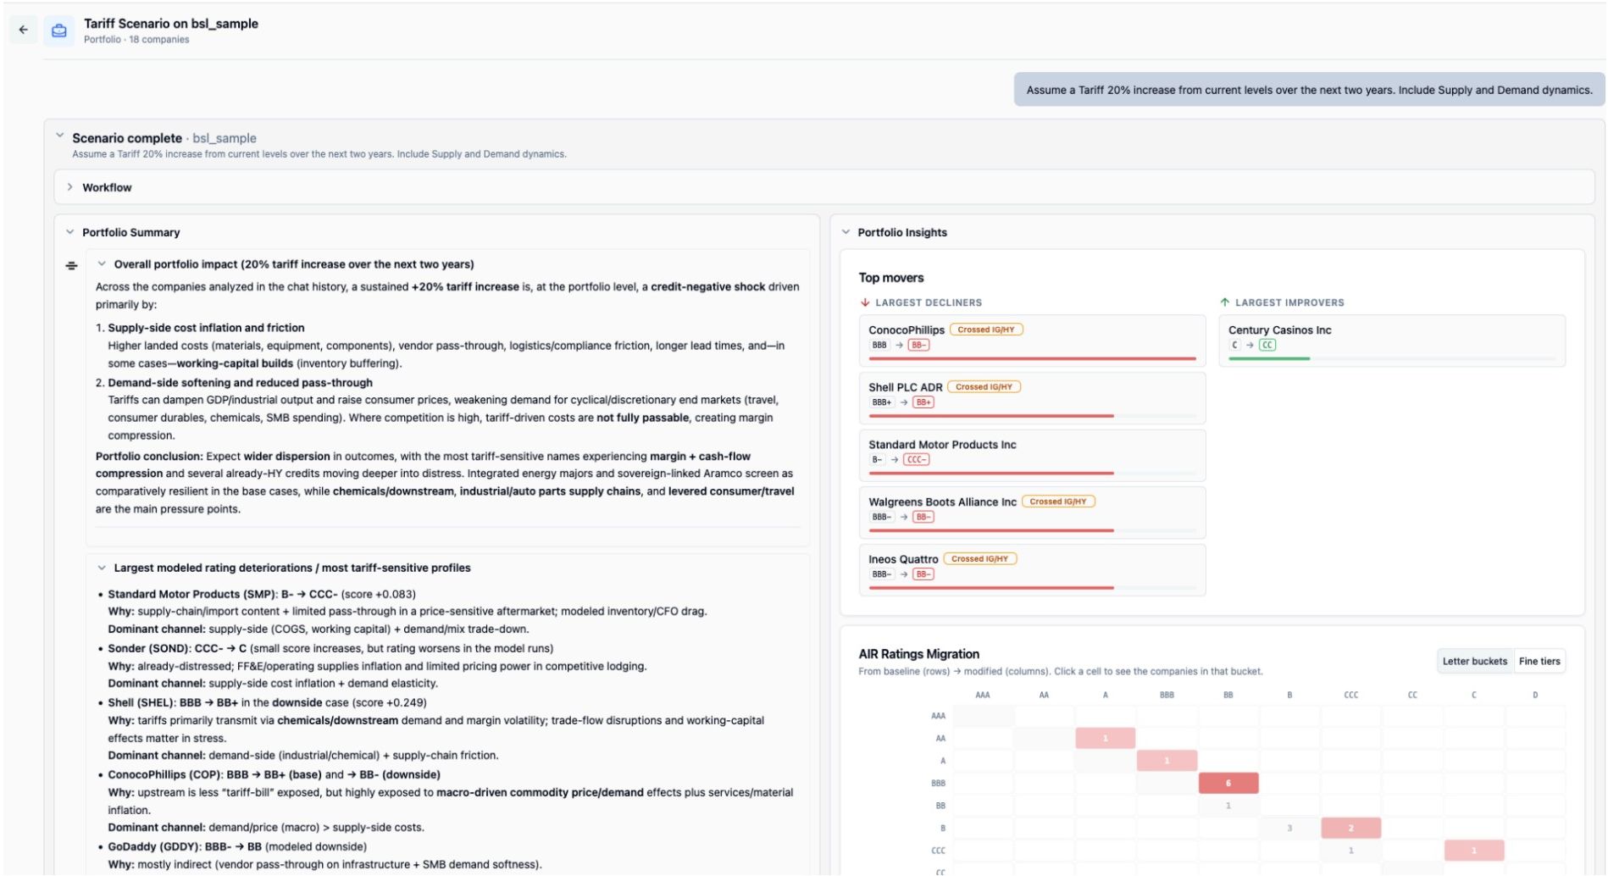Viewport: 1608px width, 876px height.
Task: Click the Top movers heading
Action: point(890,278)
